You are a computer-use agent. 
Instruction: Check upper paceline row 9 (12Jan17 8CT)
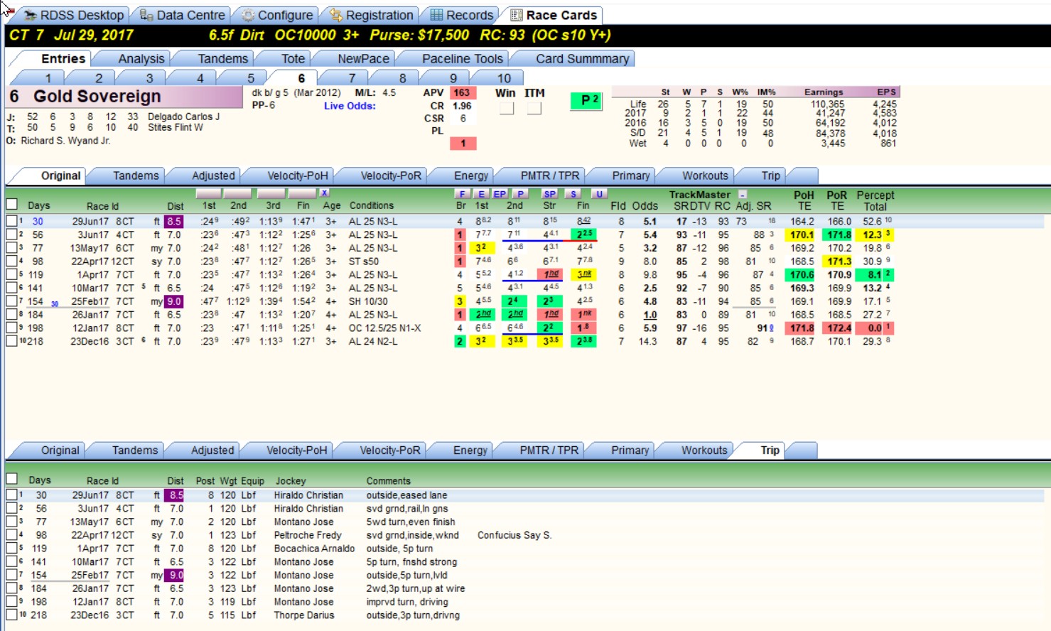point(11,328)
